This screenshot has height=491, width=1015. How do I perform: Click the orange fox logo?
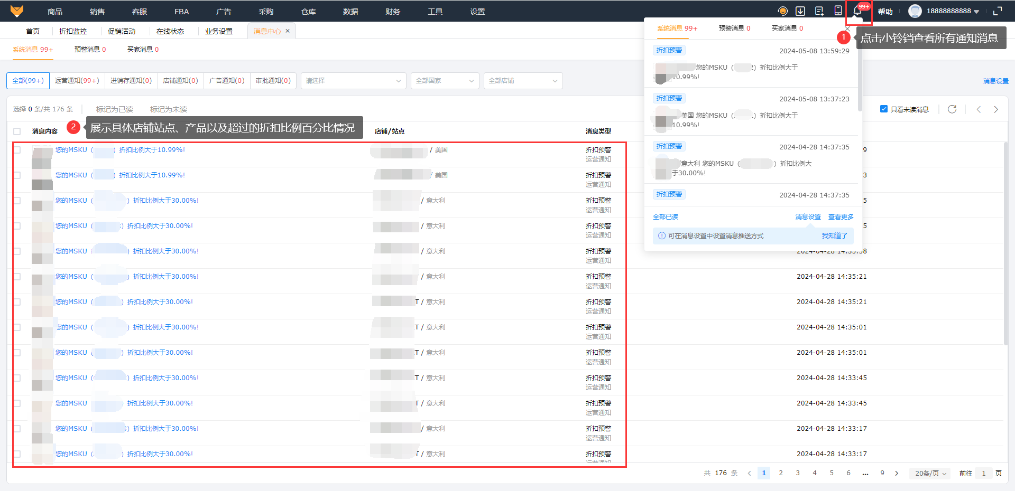point(17,11)
